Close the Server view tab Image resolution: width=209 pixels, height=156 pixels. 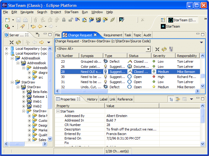[27, 35]
